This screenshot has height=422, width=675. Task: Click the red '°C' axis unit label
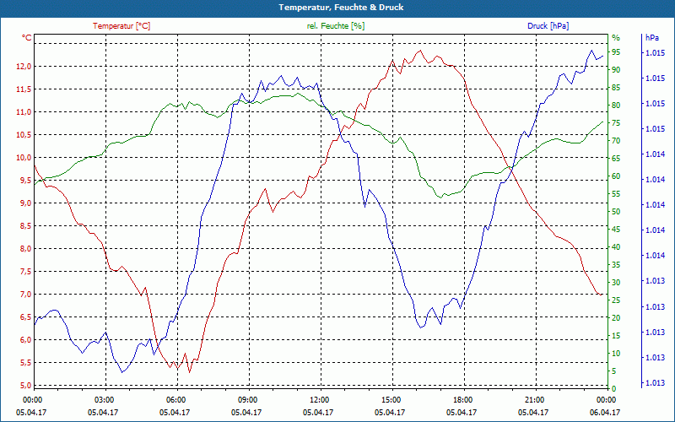27,38
